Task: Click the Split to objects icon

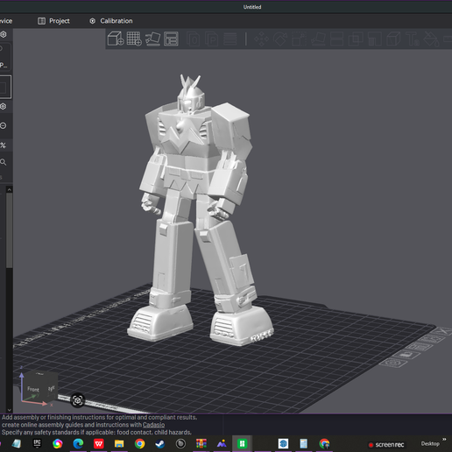Action: click(x=194, y=39)
